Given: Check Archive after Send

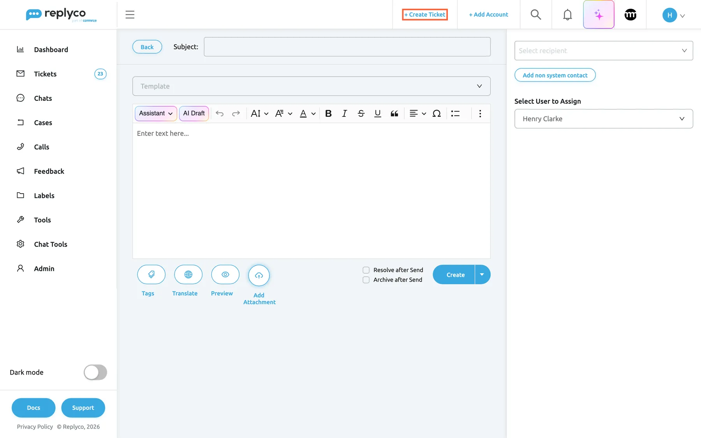Looking at the screenshot, I should coord(366,280).
